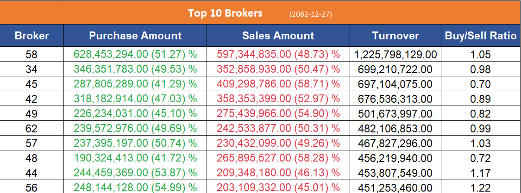Screen dimensions: 521x193
Task: Select the 0.70 buy/sell ratio cell
Action: pyautogui.click(x=480, y=84)
